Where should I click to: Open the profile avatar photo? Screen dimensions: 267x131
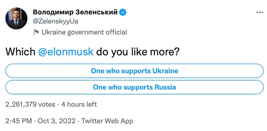(x=16, y=18)
